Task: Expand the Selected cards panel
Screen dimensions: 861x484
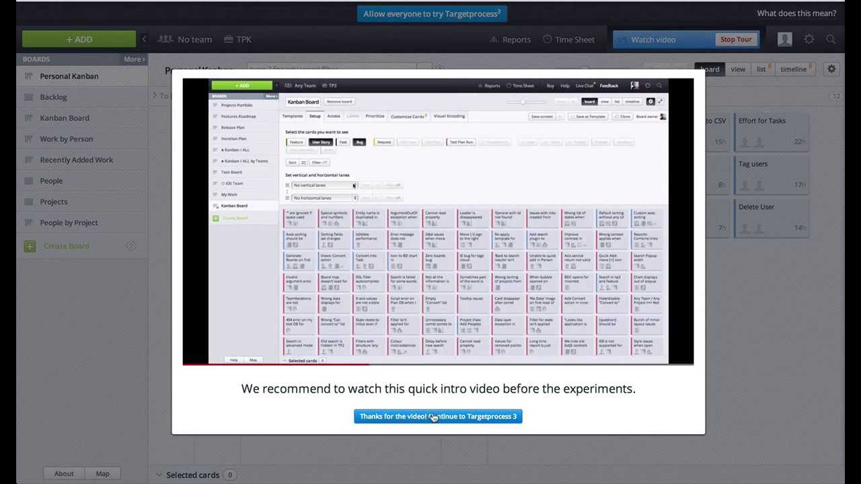Action: coord(159,475)
